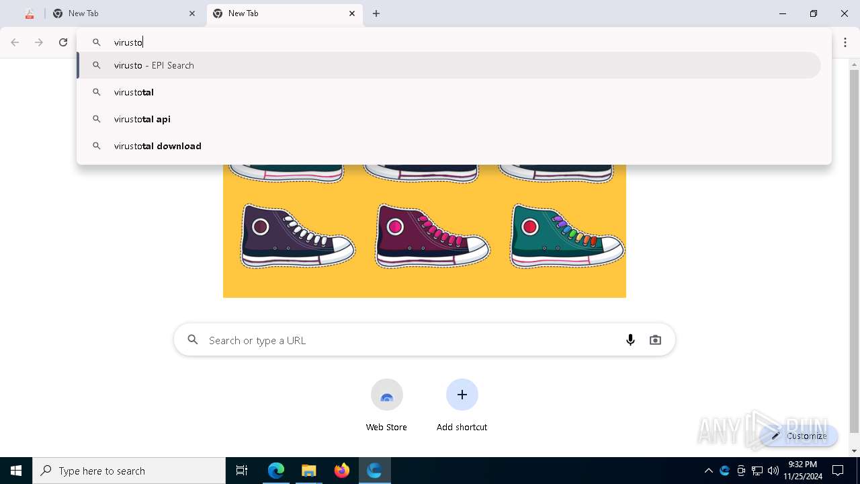Show hidden system tray icons
The image size is (860, 484).
pyautogui.click(x=708, y=471)
